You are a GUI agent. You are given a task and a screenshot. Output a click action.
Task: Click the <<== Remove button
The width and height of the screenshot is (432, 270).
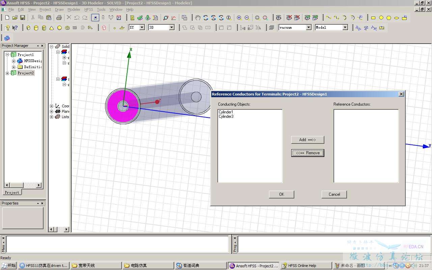[307, 153]
